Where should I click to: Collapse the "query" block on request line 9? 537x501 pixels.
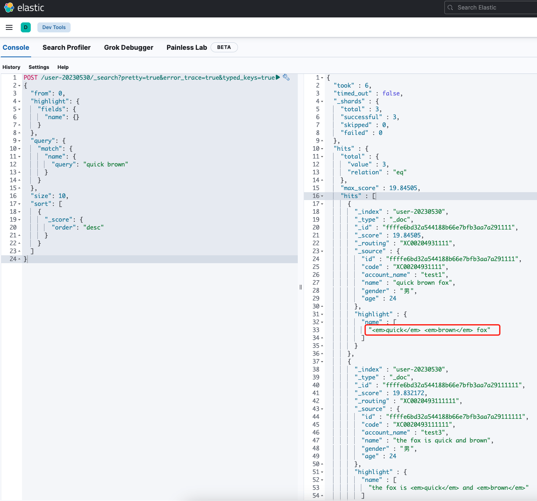pos(19,141)
